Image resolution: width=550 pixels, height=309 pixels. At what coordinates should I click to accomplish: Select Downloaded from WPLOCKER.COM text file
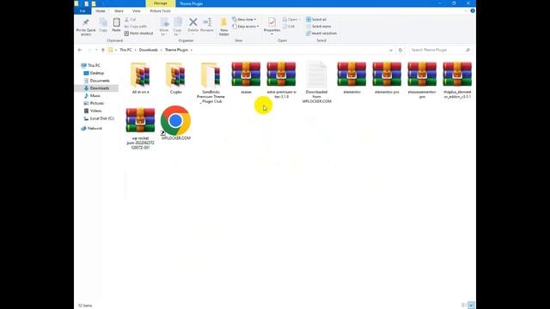coord(316,82)
